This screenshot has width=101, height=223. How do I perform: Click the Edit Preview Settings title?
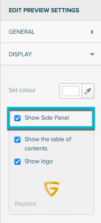click(x=44, y=10)
